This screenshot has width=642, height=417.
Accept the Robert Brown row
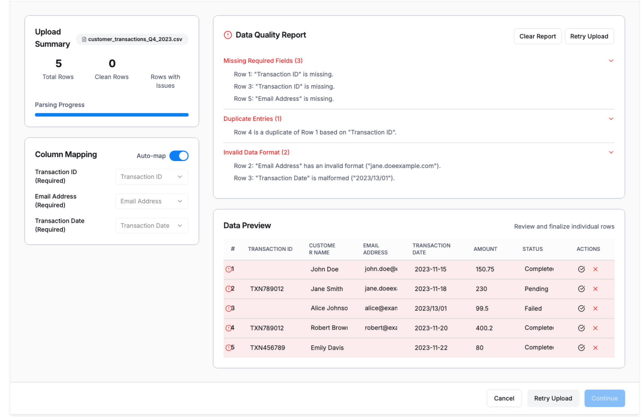581,328
